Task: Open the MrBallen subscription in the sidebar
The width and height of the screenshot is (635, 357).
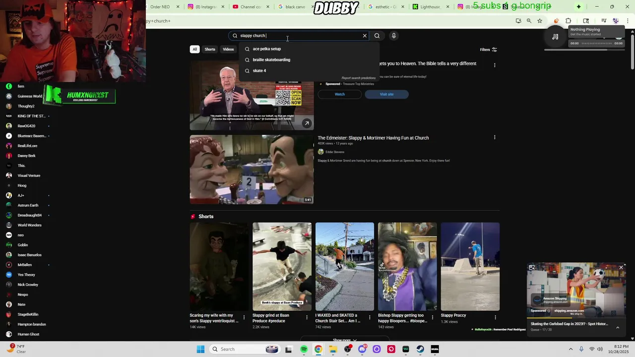Action: (25, 265)
